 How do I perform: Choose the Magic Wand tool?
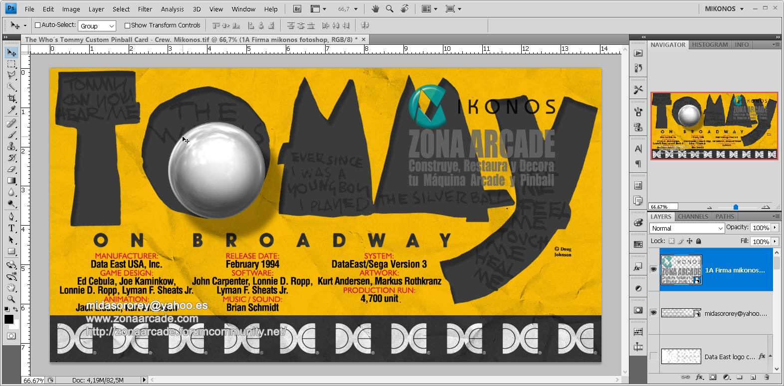(x=11, y=87)
